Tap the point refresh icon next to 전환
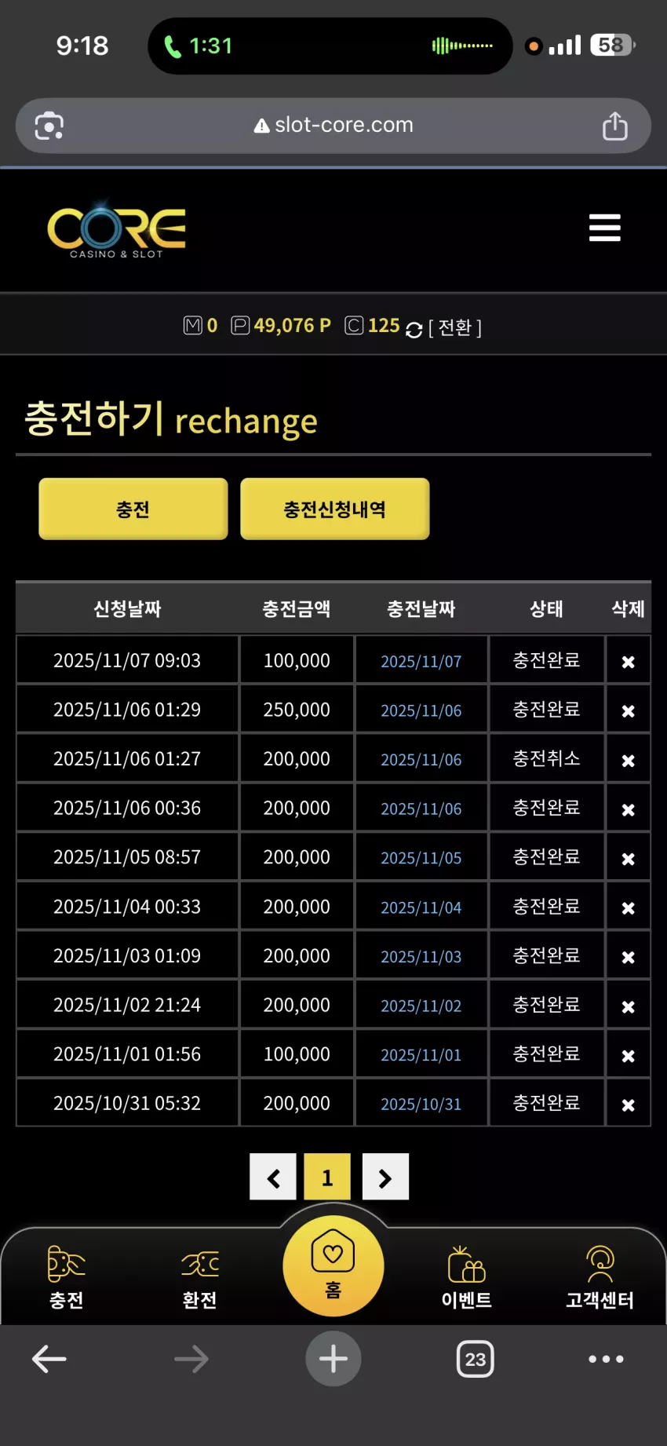The image size is (667, 1446). point(414,330)
